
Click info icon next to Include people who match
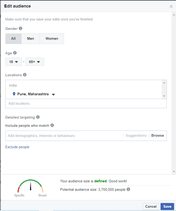tap(52, 125)
